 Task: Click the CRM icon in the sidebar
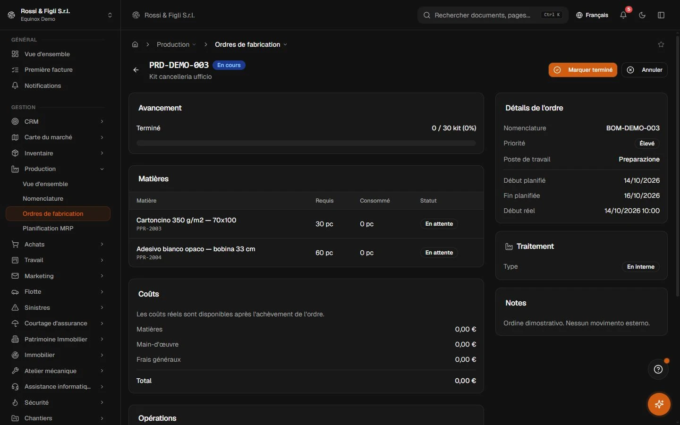tap(15, 121)
